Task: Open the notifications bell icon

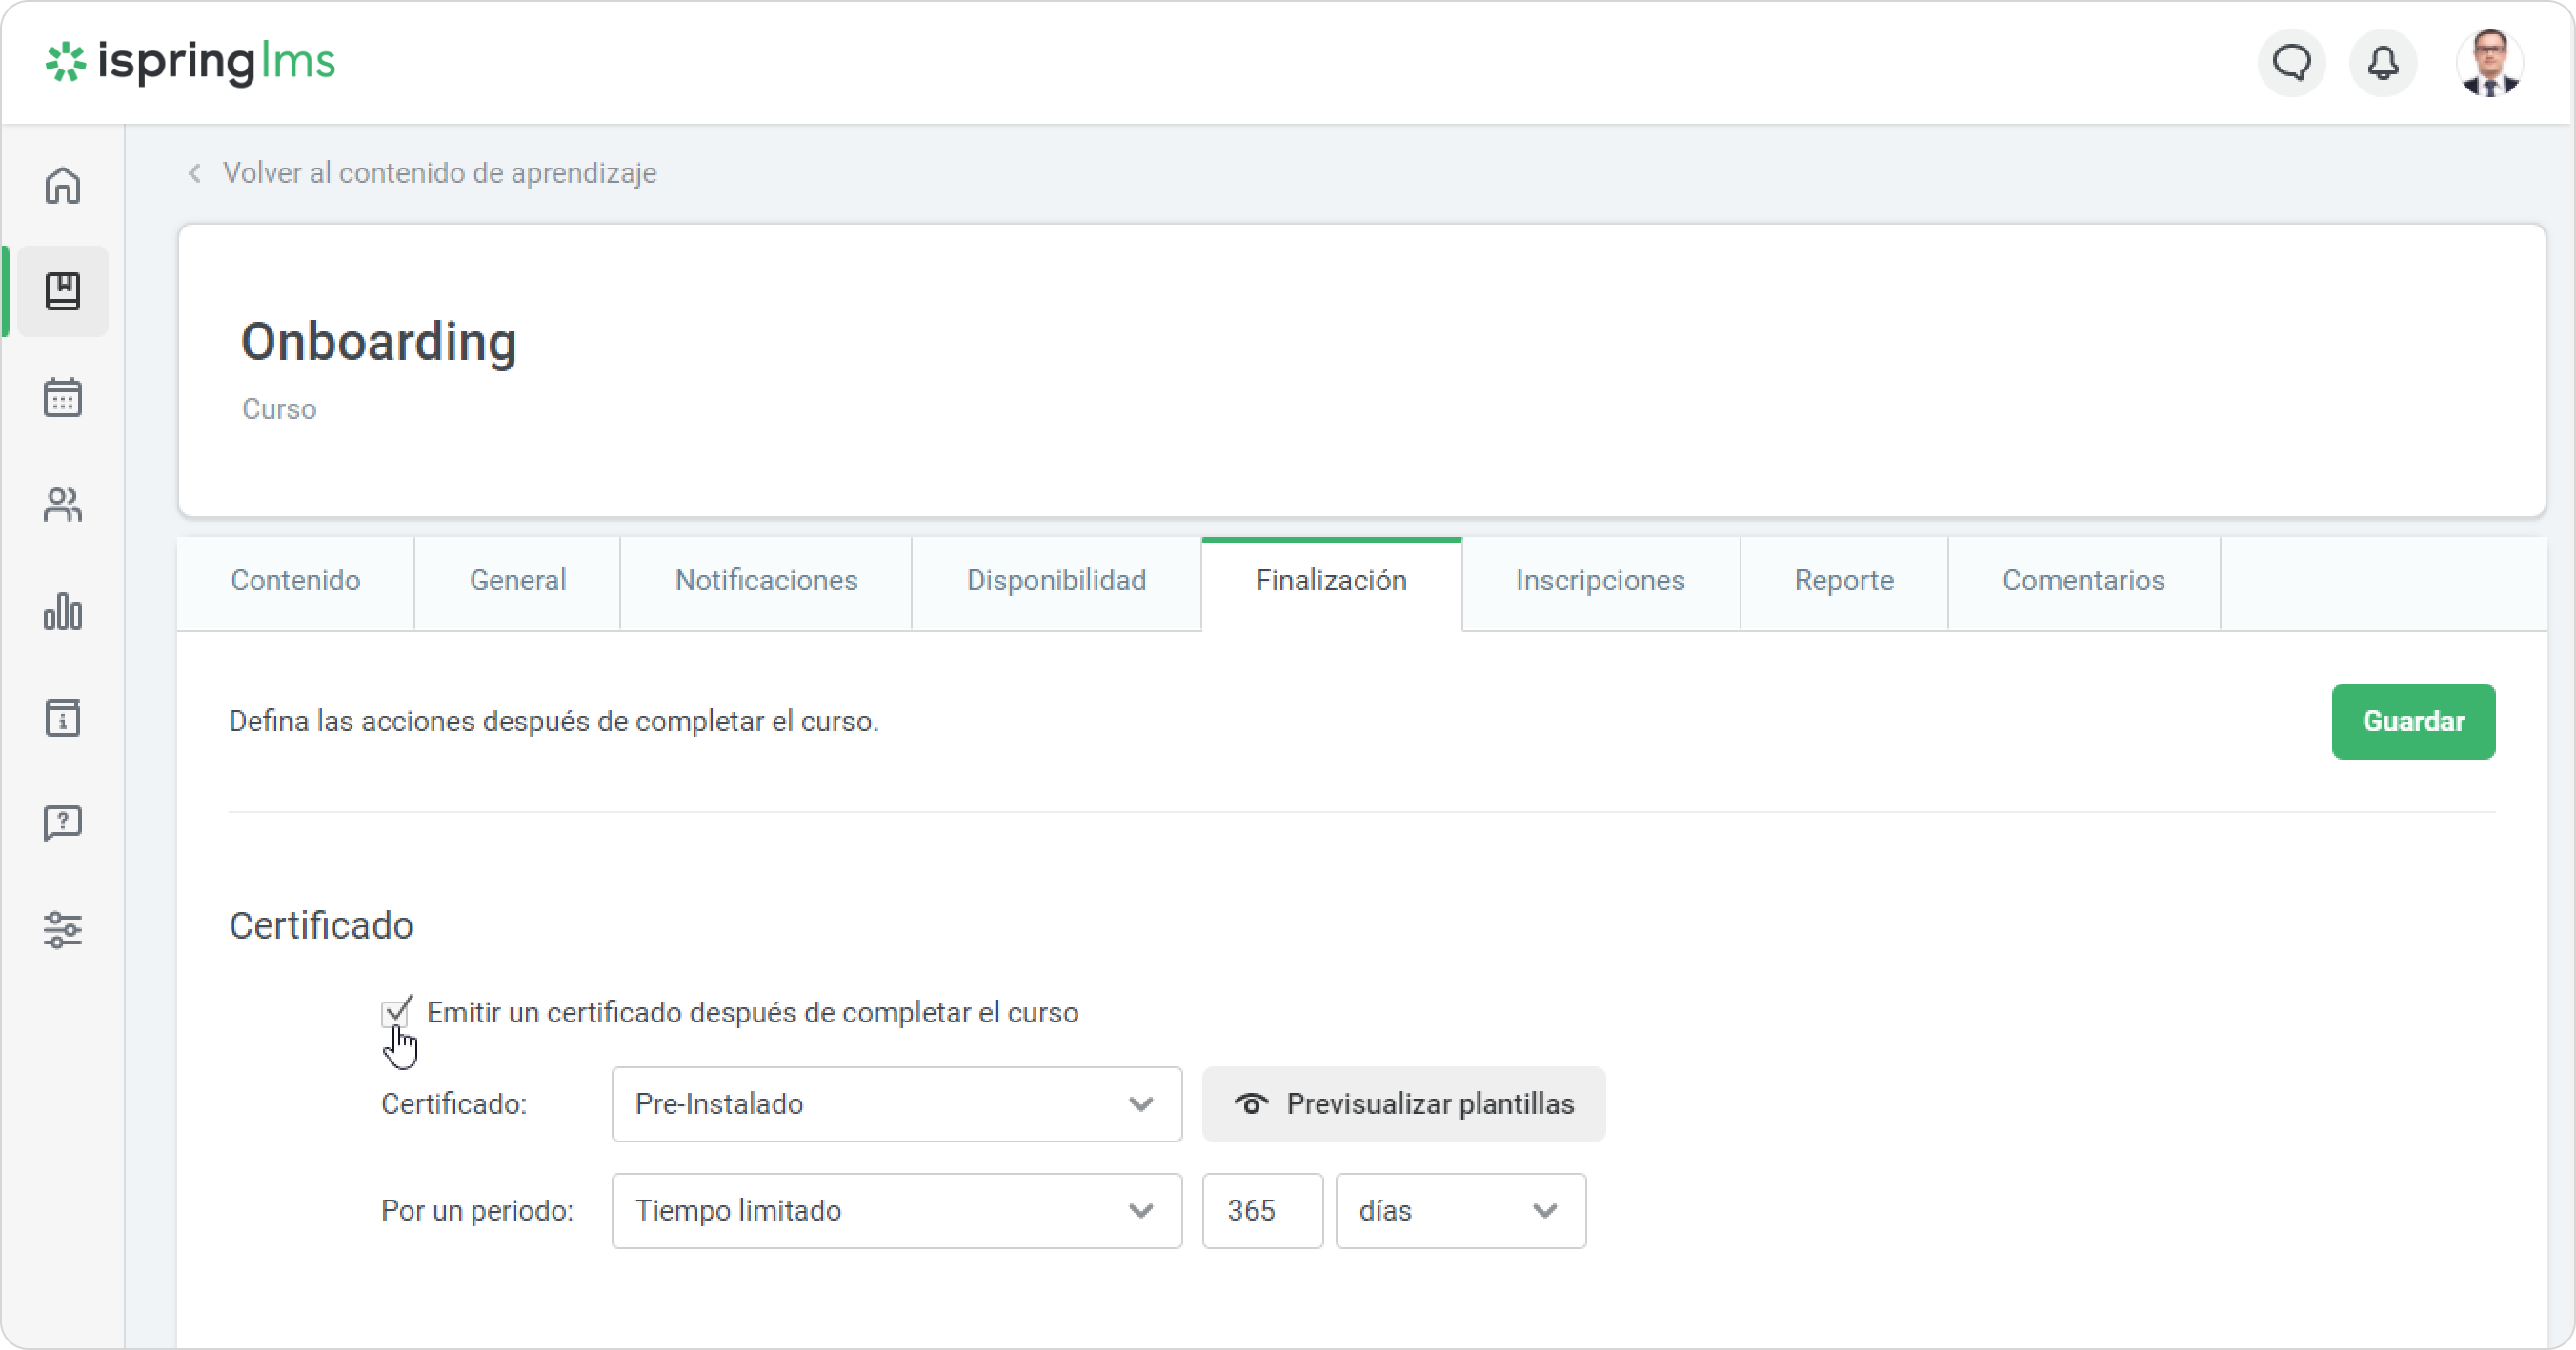Action: (2383, 63)
